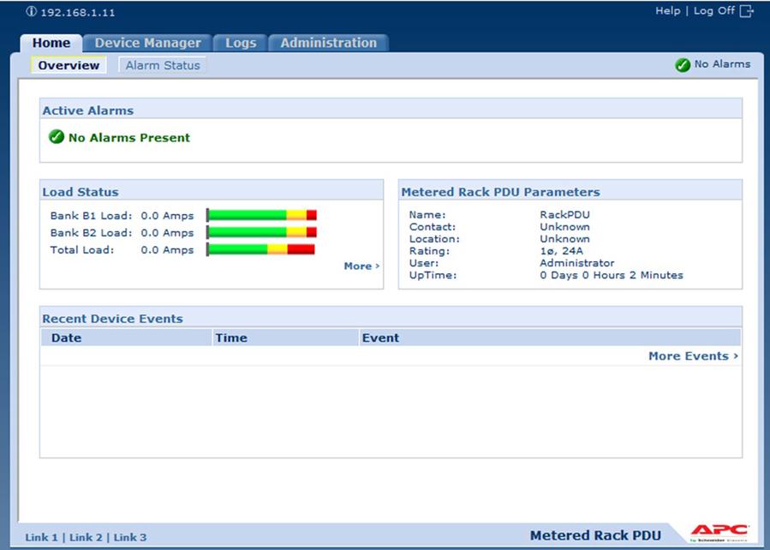The width and height of the screenshot is (770, 550).
Task: Click the Bank B2 Load bar
Action: coord(261,232)
